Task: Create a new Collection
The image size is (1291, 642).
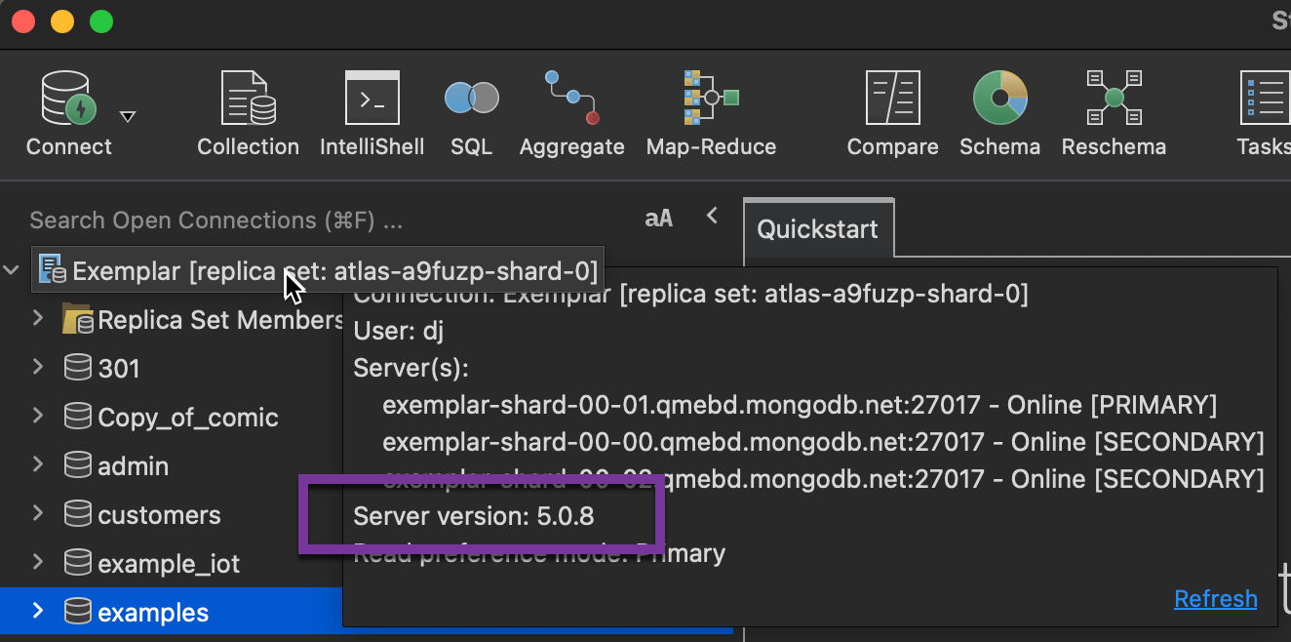Action: tap(248, 107)
